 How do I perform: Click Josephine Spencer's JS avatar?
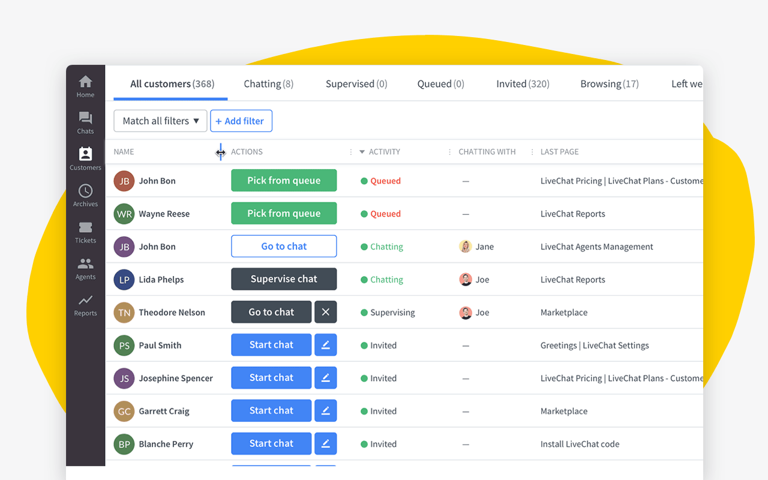pyautogui.click(x=124, y=379)
